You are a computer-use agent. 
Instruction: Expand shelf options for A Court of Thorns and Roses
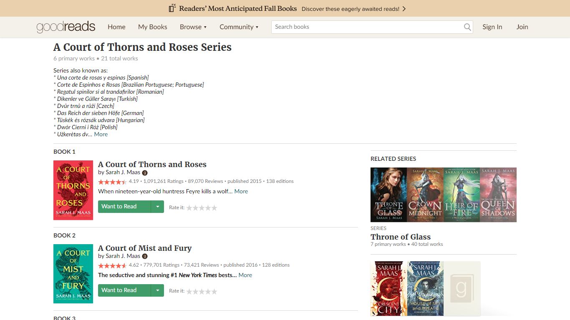[157, 207]
